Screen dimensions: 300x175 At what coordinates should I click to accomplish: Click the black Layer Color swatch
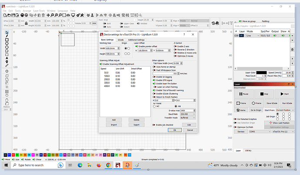(261, 73)
